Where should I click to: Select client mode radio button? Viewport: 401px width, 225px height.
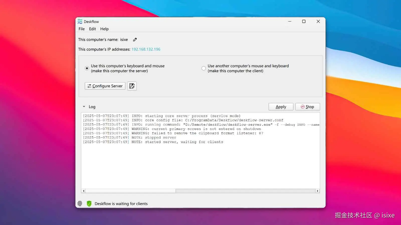[x=204, y=68]
